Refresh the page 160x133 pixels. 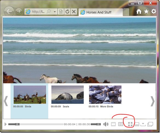point(67,12)
